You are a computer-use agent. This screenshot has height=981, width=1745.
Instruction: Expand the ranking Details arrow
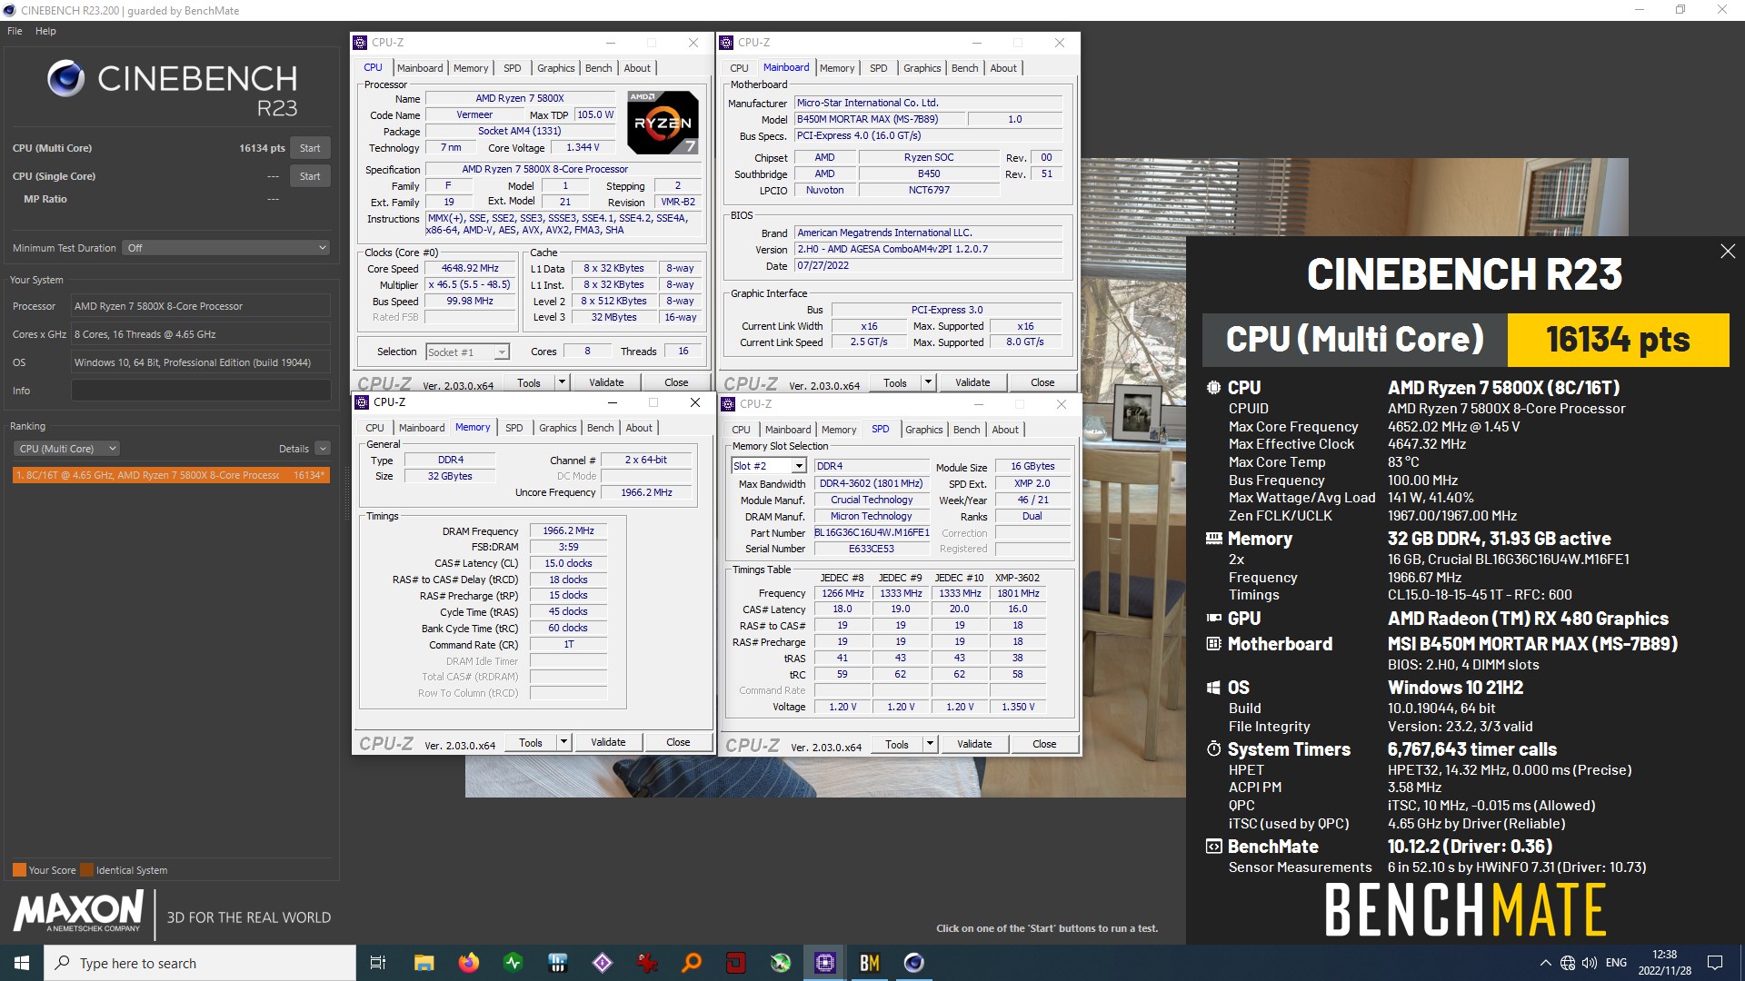pyautogui.click(x=323, y=449)
